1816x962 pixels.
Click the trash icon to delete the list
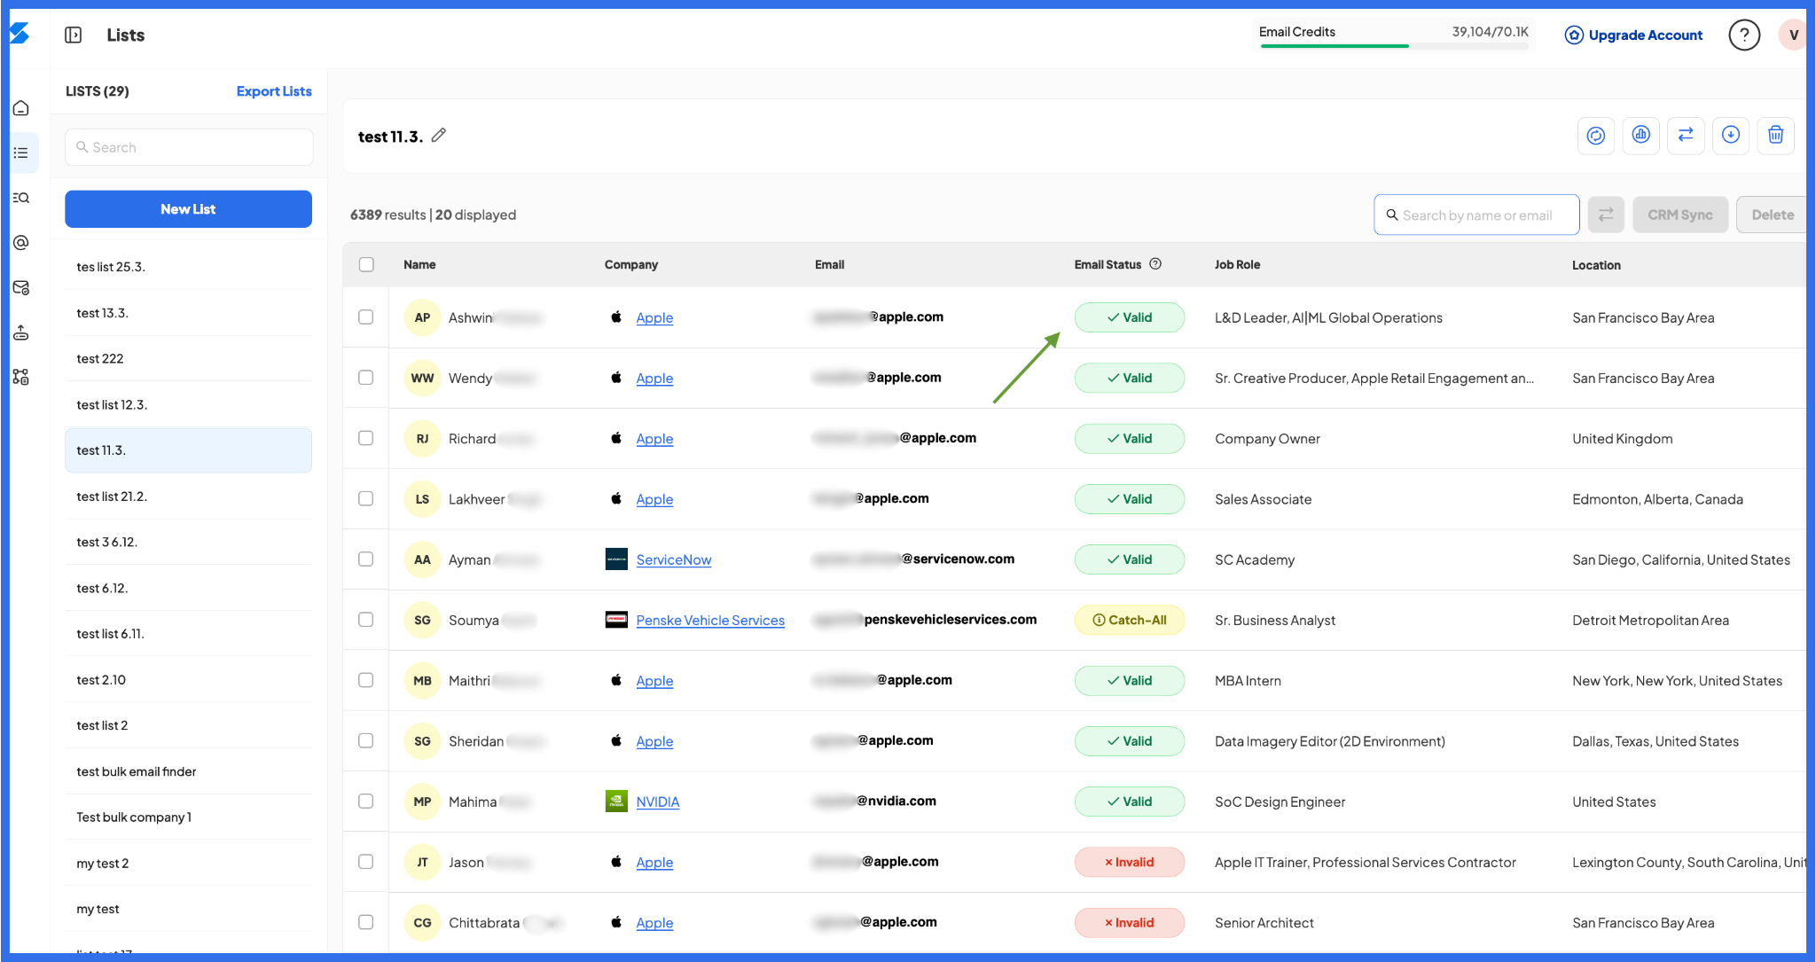pyautogui.click(x=1776, y=135)
